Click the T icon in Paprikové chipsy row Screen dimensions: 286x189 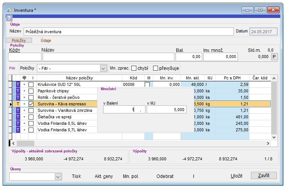pyautogui.click(x=17, y=91)
